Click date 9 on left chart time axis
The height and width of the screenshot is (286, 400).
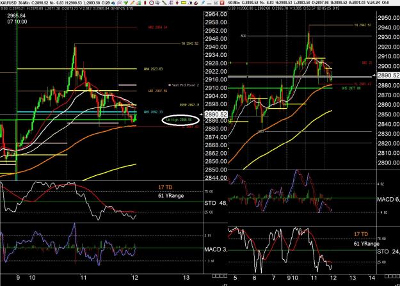[18, 277]
